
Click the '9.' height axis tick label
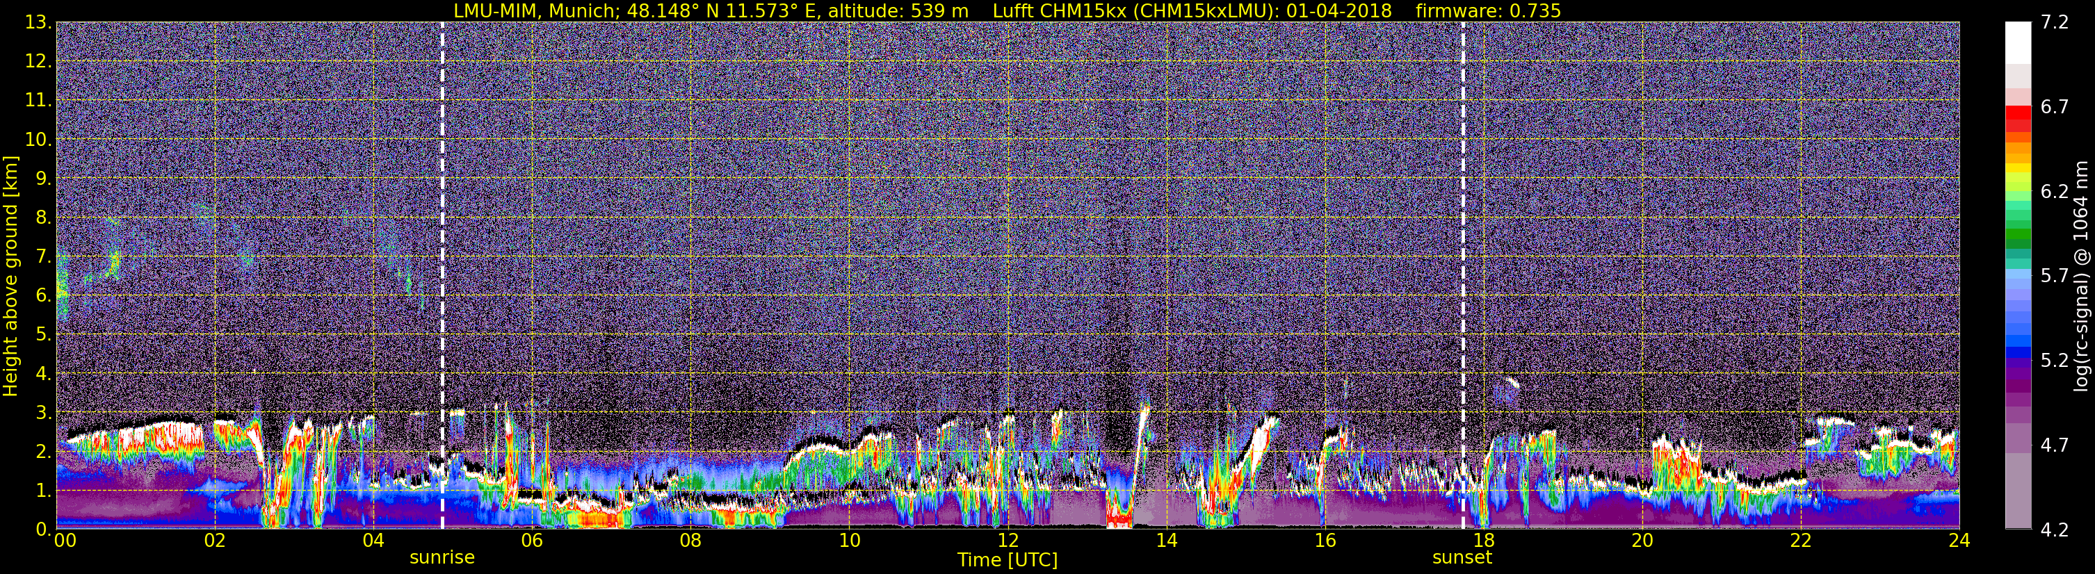pos(43,178)
